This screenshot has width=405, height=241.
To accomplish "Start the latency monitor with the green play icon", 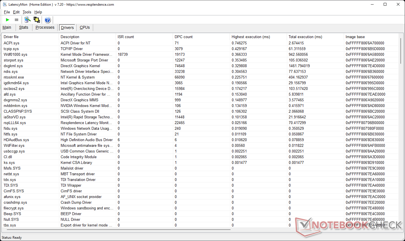I will 8,20.
